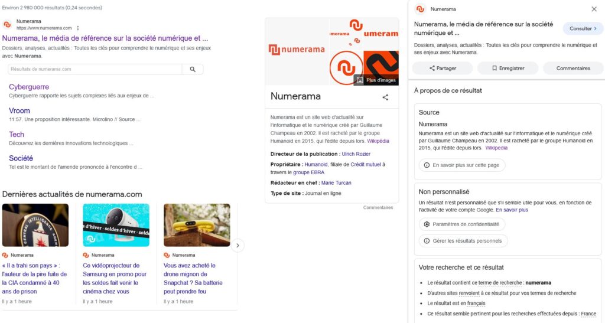The height and width of the screenshot is (323, 605).
Task: Click the 'Consulter' button in the side panel
Action: point(583,28)
